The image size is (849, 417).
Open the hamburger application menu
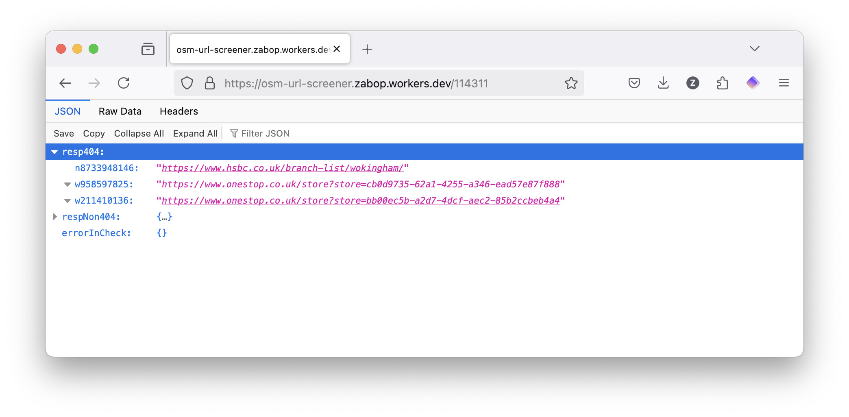[784, 83]
